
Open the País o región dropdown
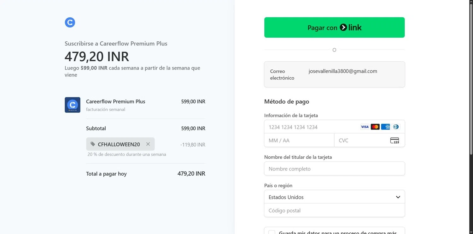point(334,197)
